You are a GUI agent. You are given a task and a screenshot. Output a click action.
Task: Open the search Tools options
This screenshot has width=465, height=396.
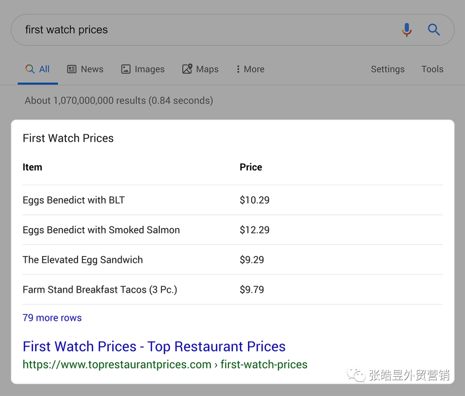432,69
